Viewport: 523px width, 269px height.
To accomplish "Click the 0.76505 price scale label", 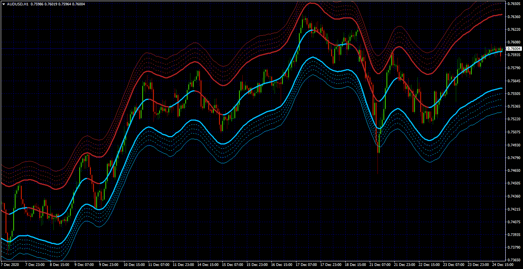I will pos(514,4).
